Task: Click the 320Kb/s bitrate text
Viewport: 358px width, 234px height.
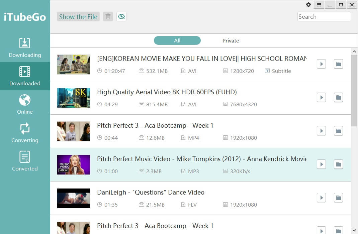Action: tap(240, 171)
